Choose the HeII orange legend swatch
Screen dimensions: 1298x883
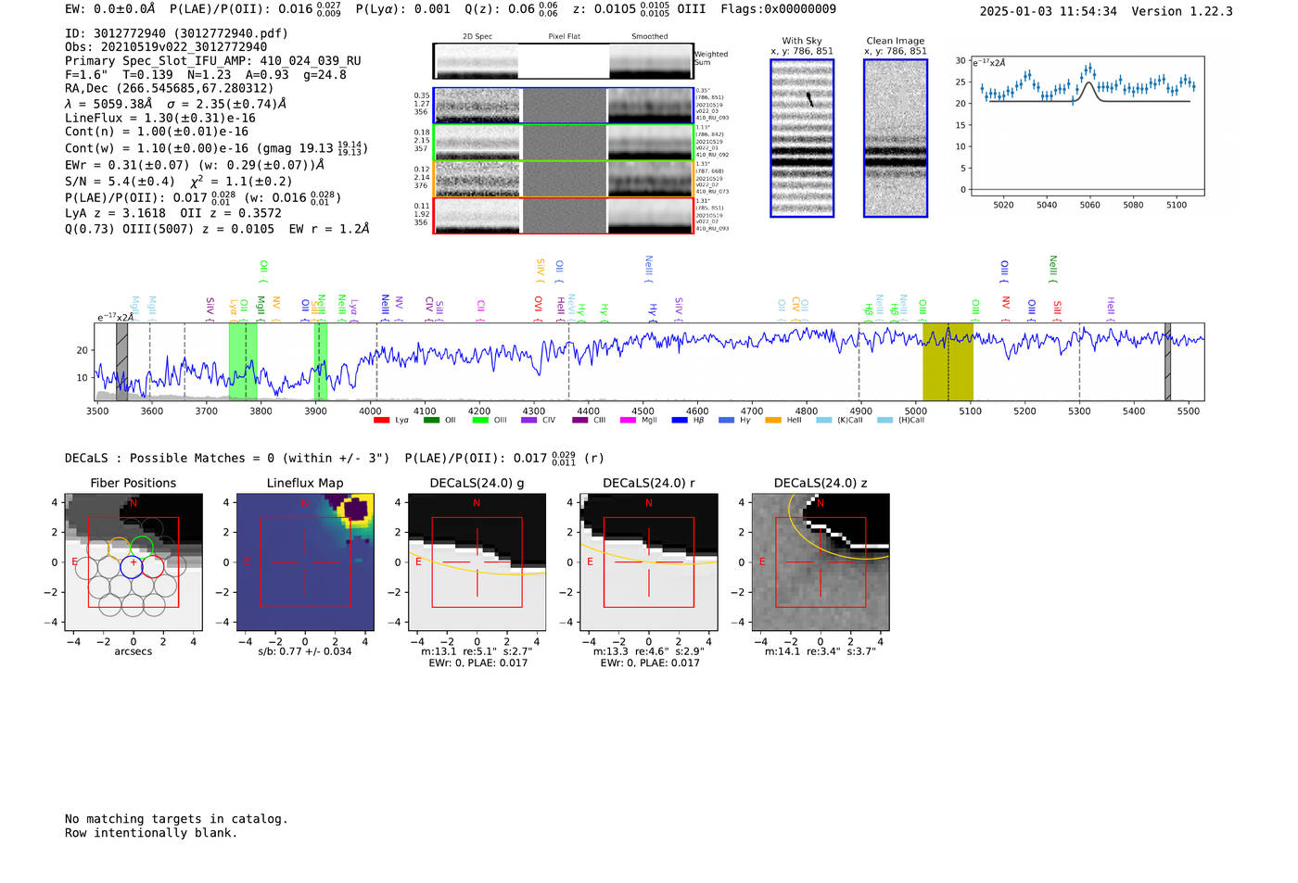(x=773, y=421)
